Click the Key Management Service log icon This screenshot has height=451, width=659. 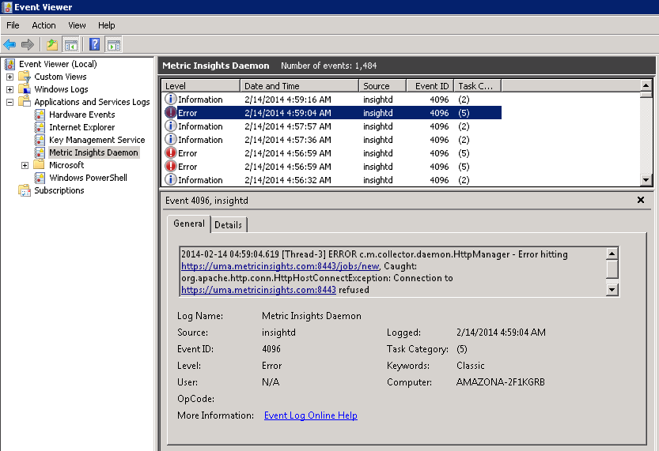point(40,140)
